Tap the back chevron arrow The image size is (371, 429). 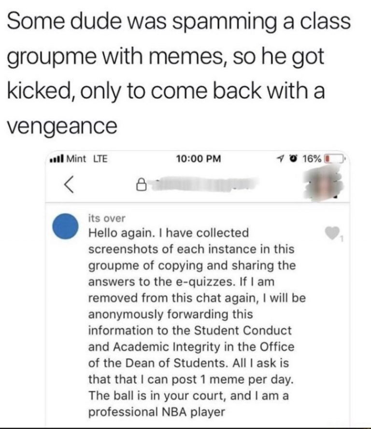point(69,183)
